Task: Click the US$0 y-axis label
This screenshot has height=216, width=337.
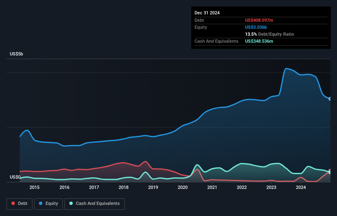Action: point(15,177)
